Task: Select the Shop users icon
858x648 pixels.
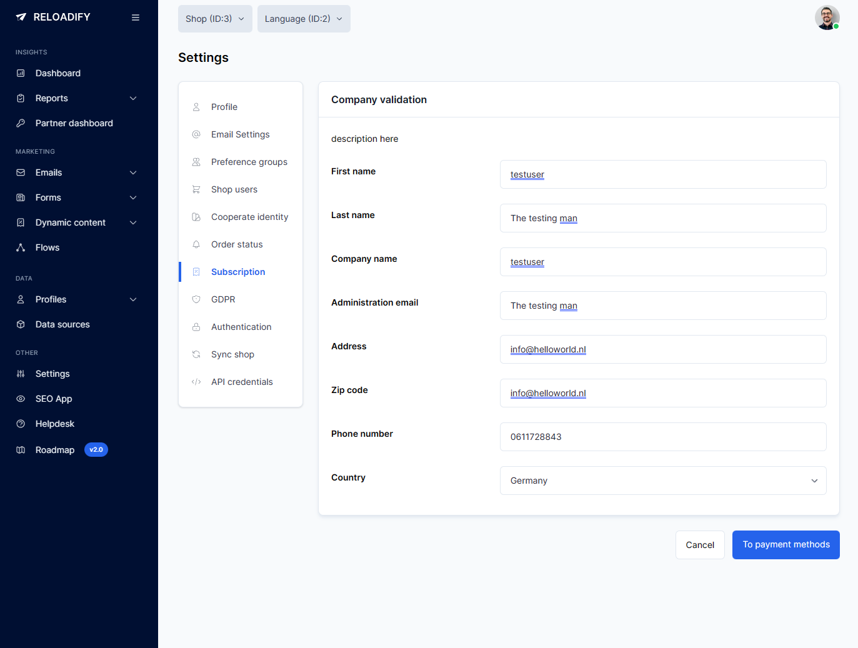Action: (196, 189)
